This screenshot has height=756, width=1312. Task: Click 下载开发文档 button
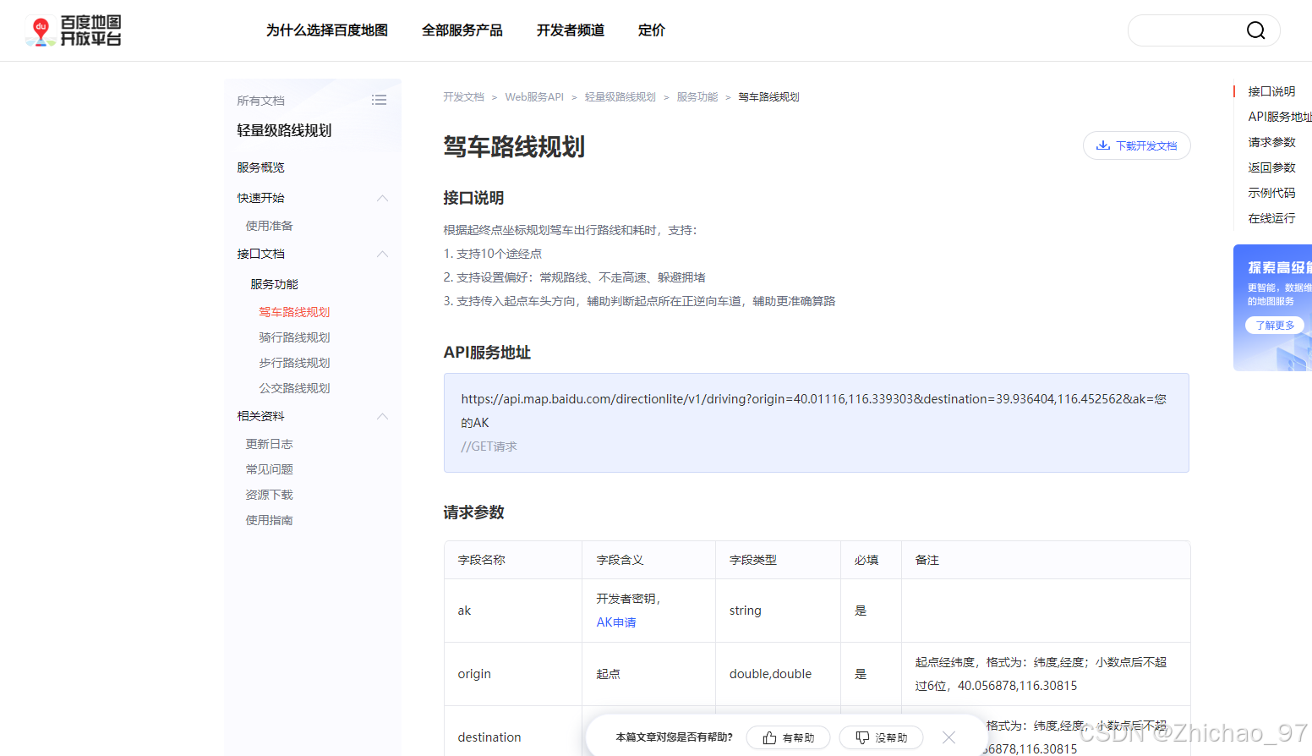tap(1136, 145)
